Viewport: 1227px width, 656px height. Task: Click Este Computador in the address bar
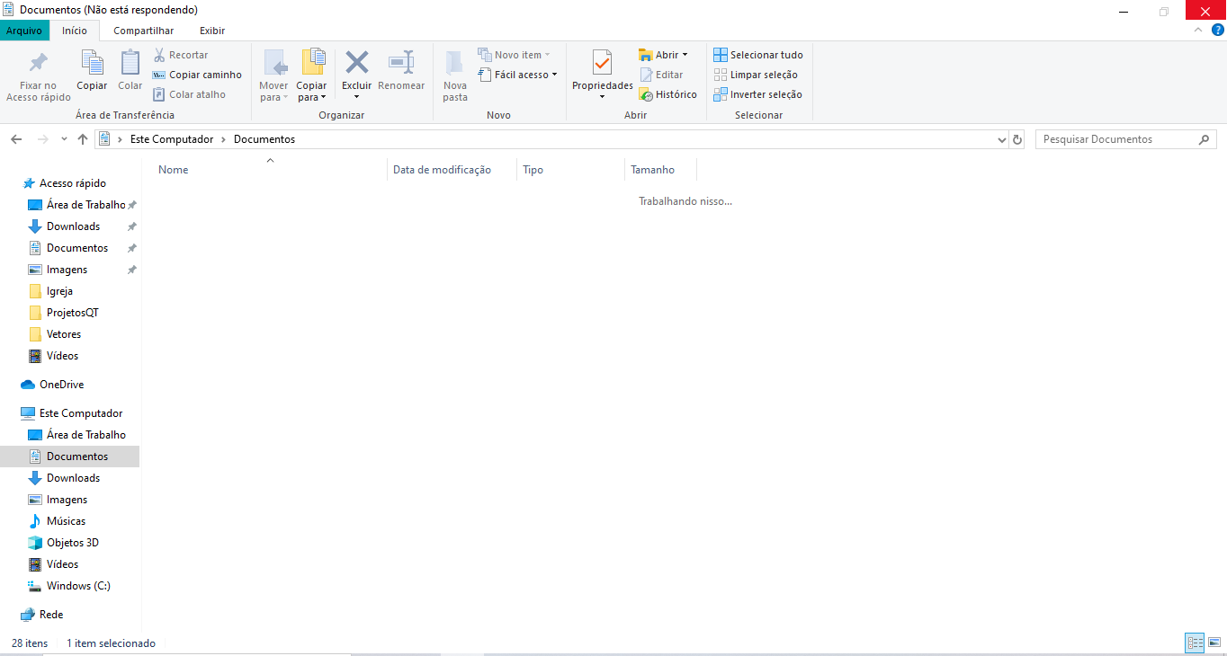(172, 139)
